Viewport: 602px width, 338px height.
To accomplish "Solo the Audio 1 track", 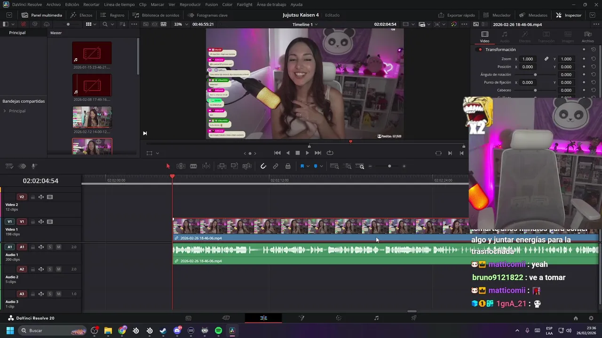I will [x=50, y=247].
